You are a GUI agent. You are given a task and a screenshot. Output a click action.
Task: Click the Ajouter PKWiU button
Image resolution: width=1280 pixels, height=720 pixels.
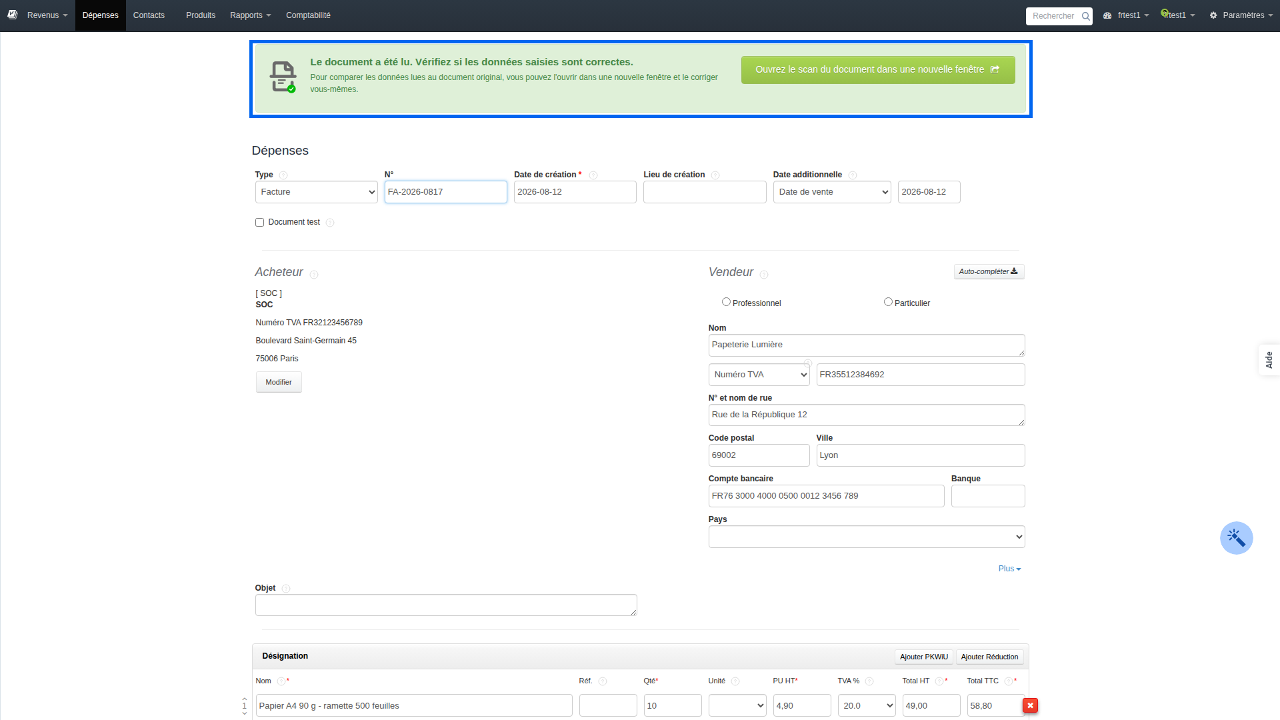pyautogui.click(x=923, y=657)
